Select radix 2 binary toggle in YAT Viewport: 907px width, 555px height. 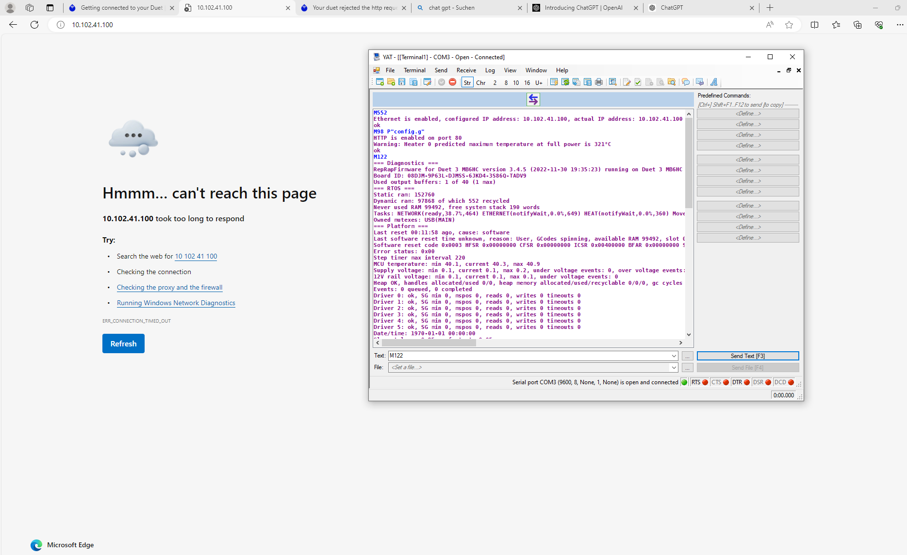coord(495,82)
